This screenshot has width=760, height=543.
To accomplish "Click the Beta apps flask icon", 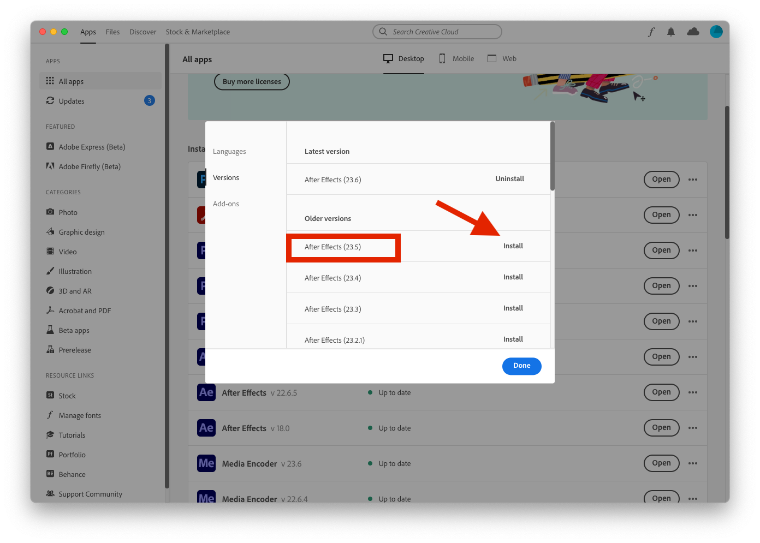I will [x=50, y=330].
